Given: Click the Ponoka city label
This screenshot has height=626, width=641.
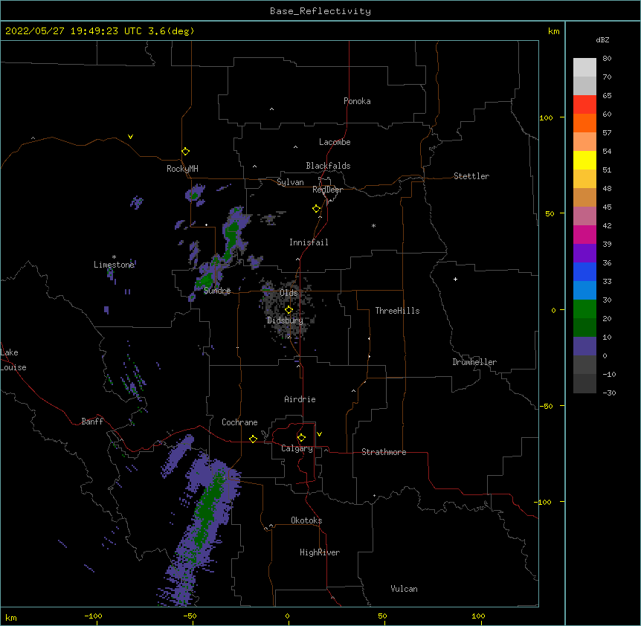Looking at the screenshot, I should pyautogui.click(x=357, y=101).
